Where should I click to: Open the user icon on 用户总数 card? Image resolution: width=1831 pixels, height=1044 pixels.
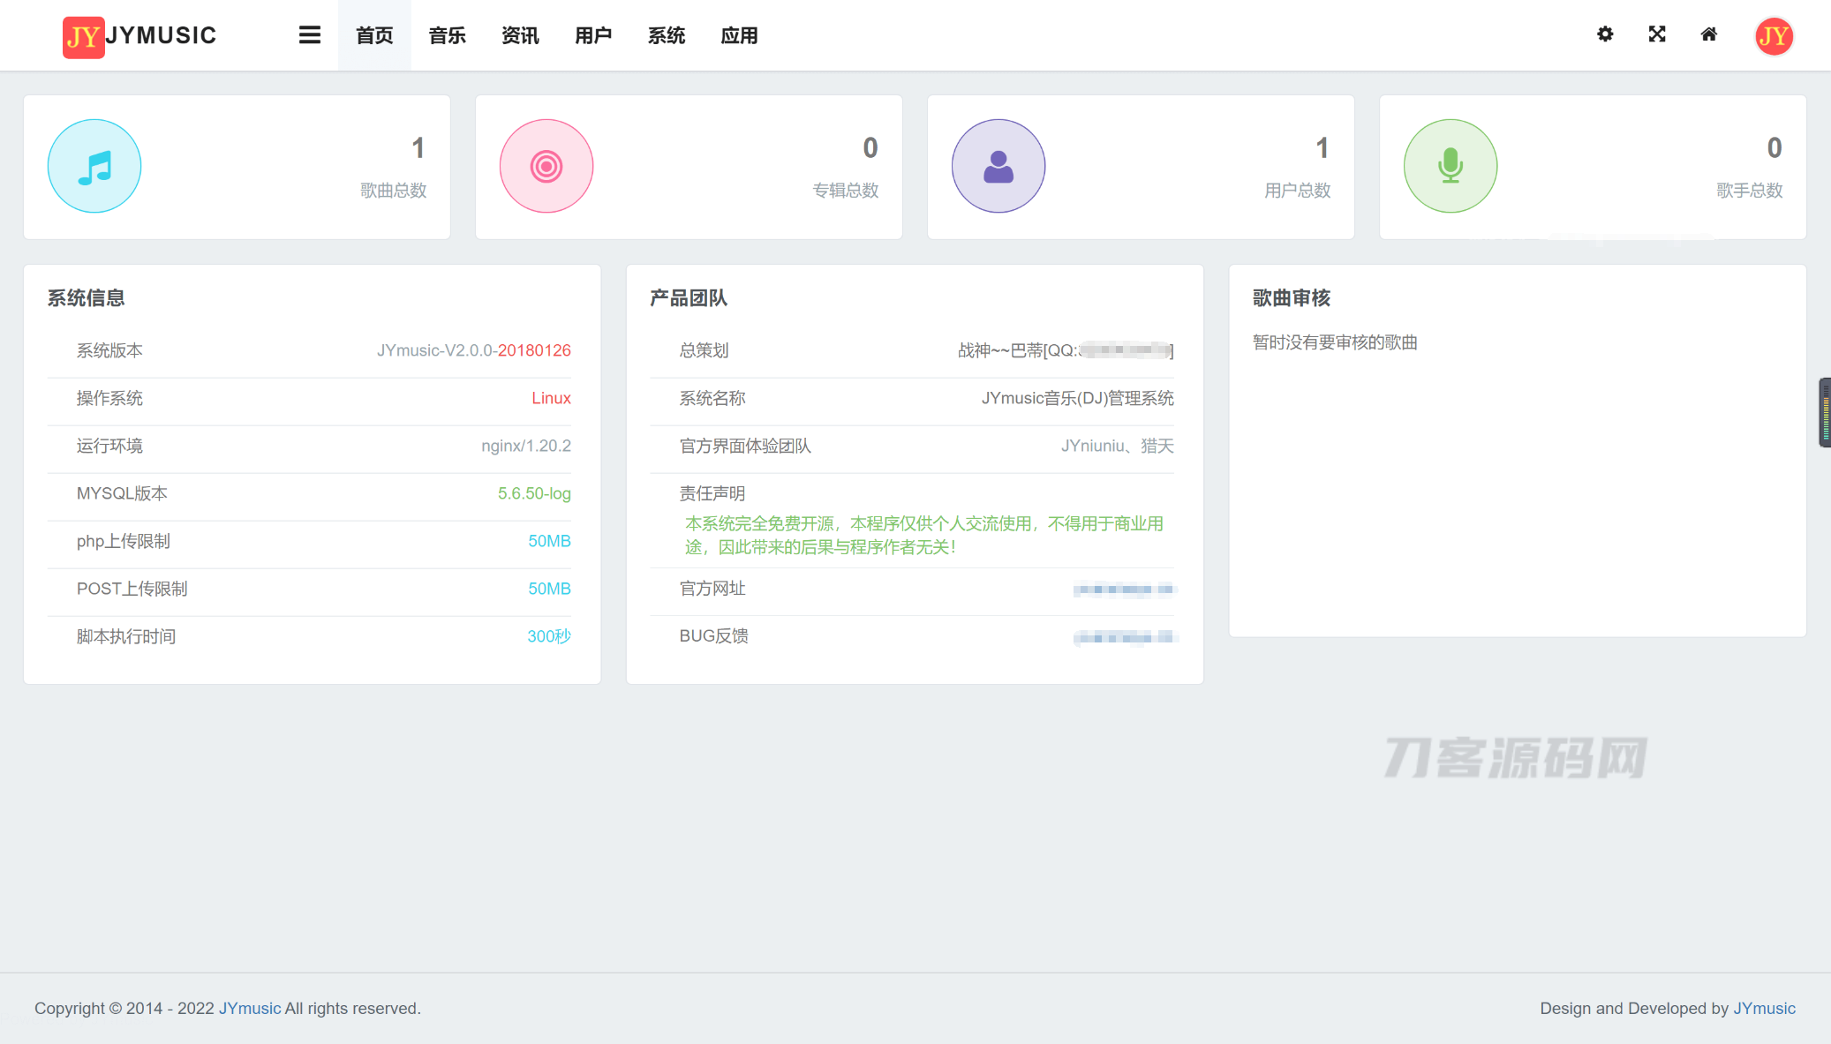[998, 166]
